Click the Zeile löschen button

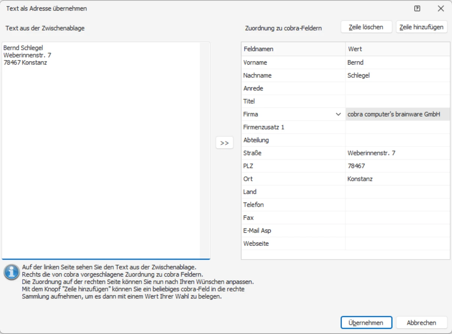(366, 27)
